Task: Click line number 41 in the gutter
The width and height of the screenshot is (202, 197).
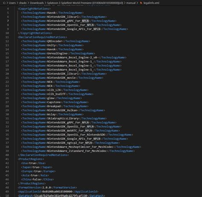Action: pyautogui.click(x=7, y=159)
